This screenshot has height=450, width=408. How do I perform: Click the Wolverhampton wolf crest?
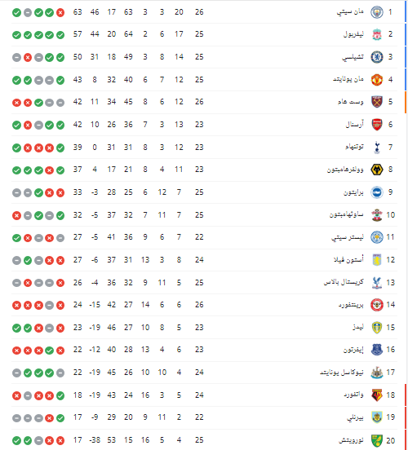377,170
